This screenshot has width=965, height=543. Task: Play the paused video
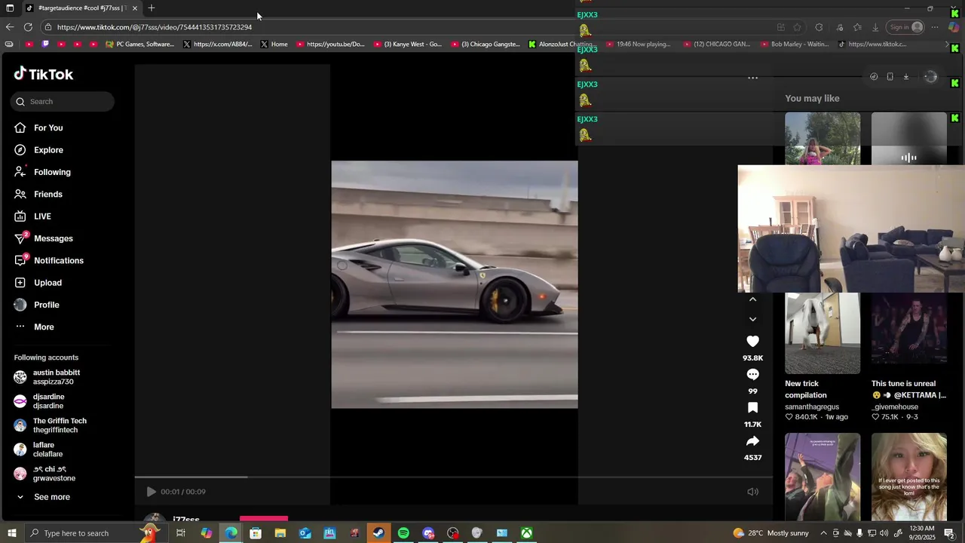click(x=151, y=492)
